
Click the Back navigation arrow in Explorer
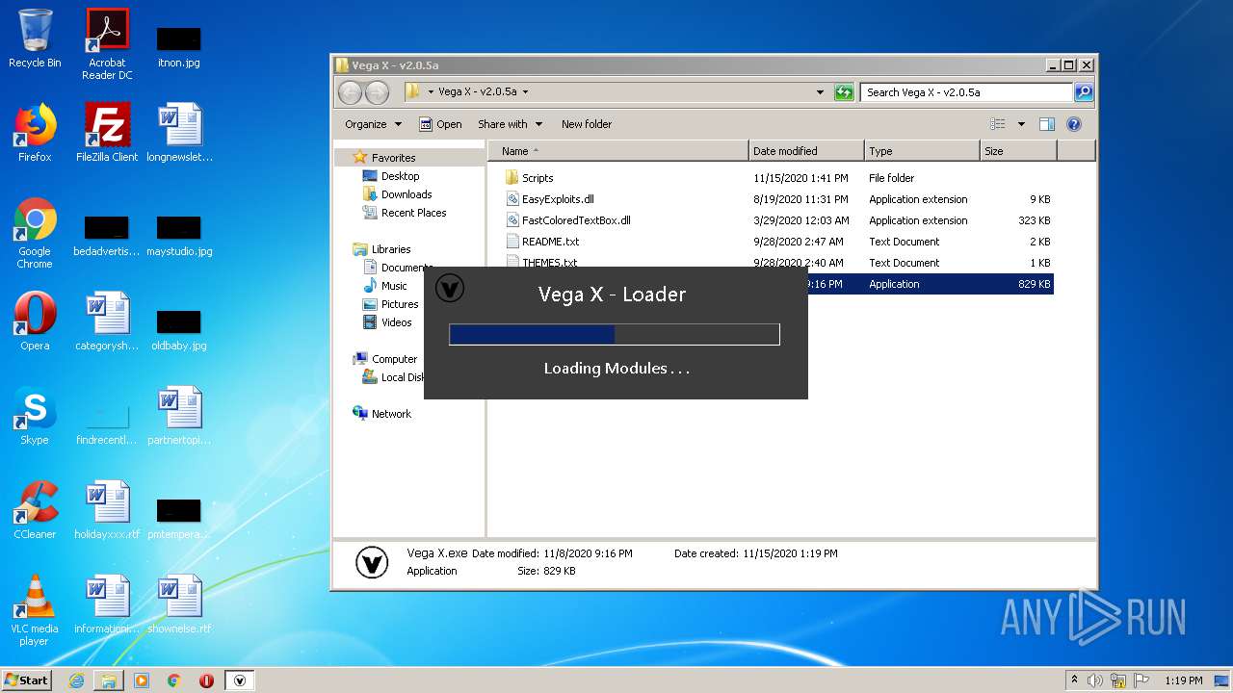[350, 92]
